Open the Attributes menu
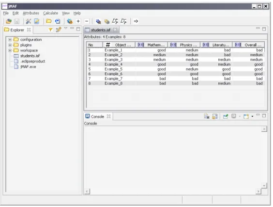 (x=31, y=13)
